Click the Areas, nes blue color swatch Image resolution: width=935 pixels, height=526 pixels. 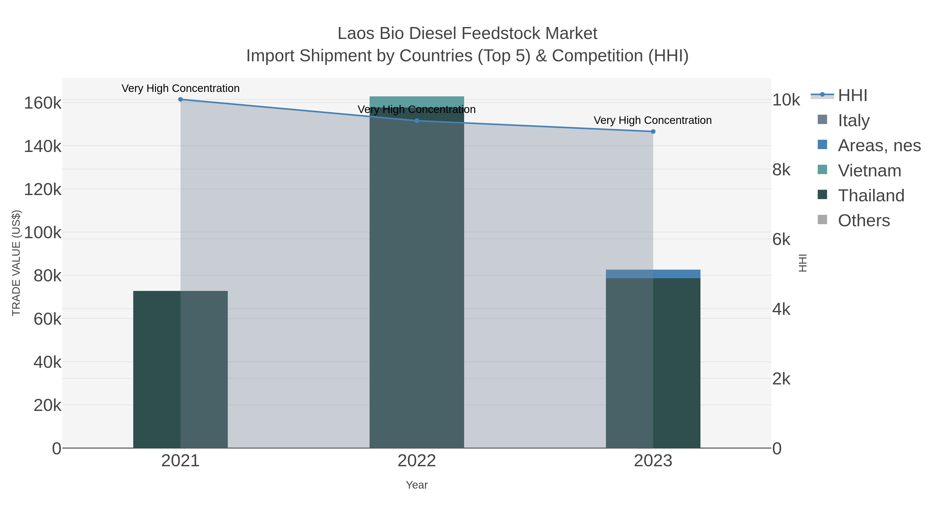pyautogui.click(x=823, y=144)
